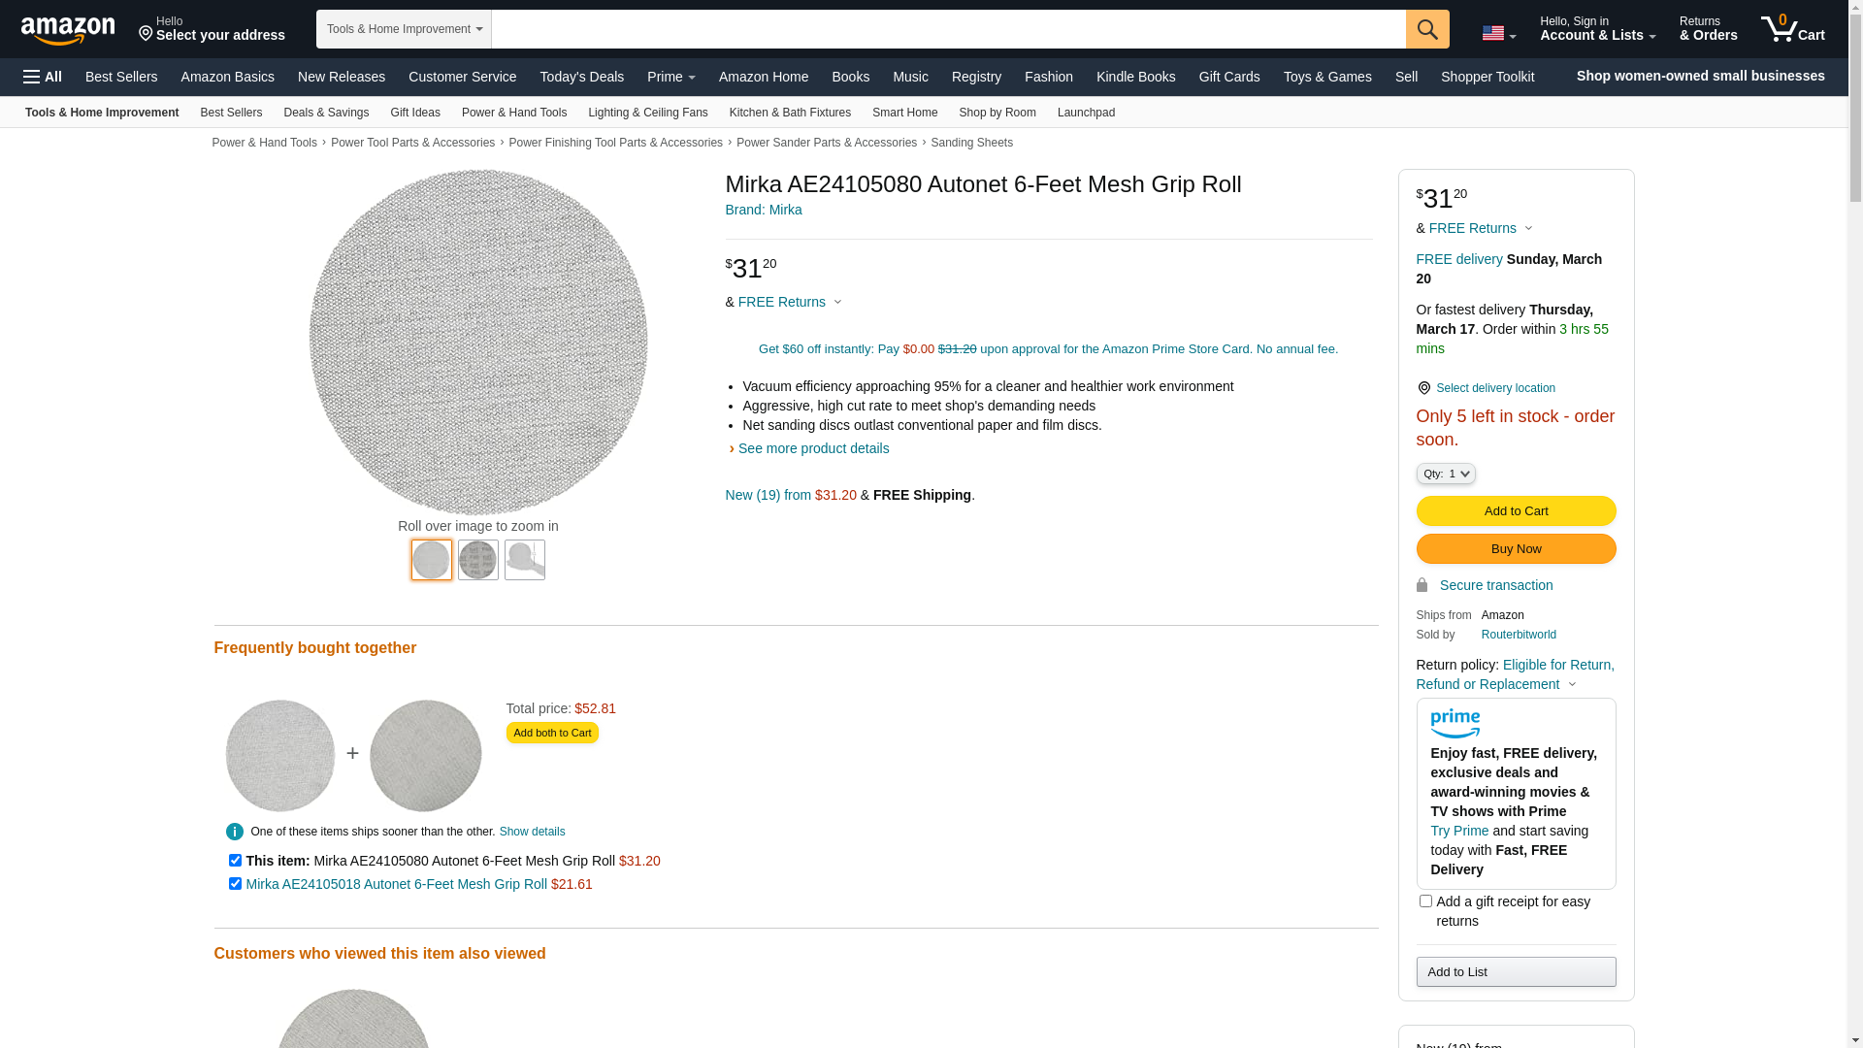Click the Add to Cart button
The height and width of the screenshot is (1048, 1863).
point(1516,511)
